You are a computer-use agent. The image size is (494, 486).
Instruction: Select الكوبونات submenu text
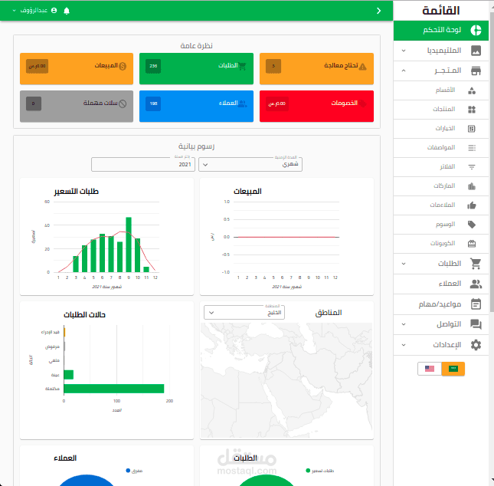click(443, 244)
